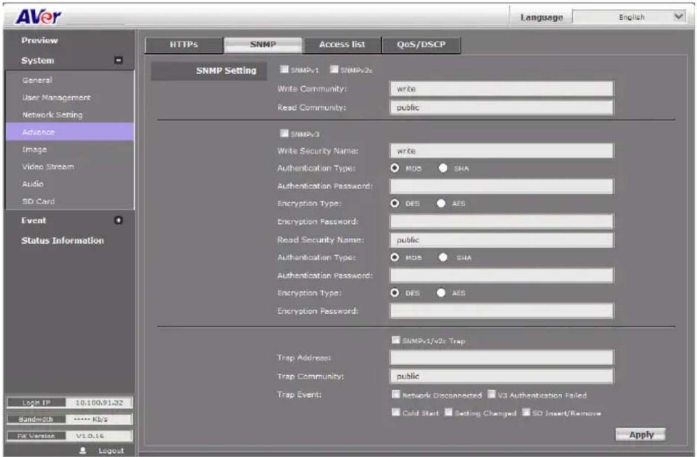Screen dimensions: 697x457
Task: Click the Write Security Name field
Action: [502, 151]
